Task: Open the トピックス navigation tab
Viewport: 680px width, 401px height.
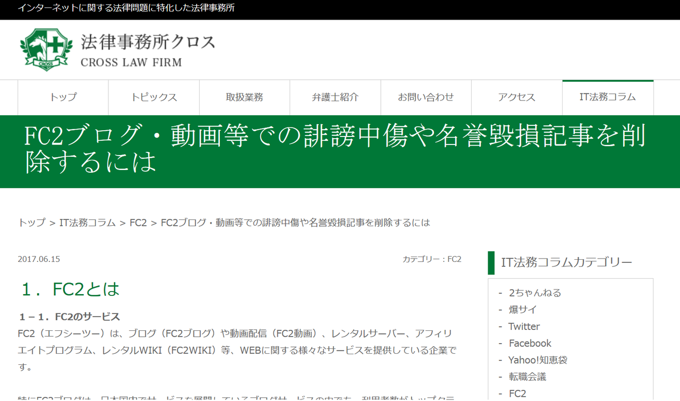Action: pos(154,97)
